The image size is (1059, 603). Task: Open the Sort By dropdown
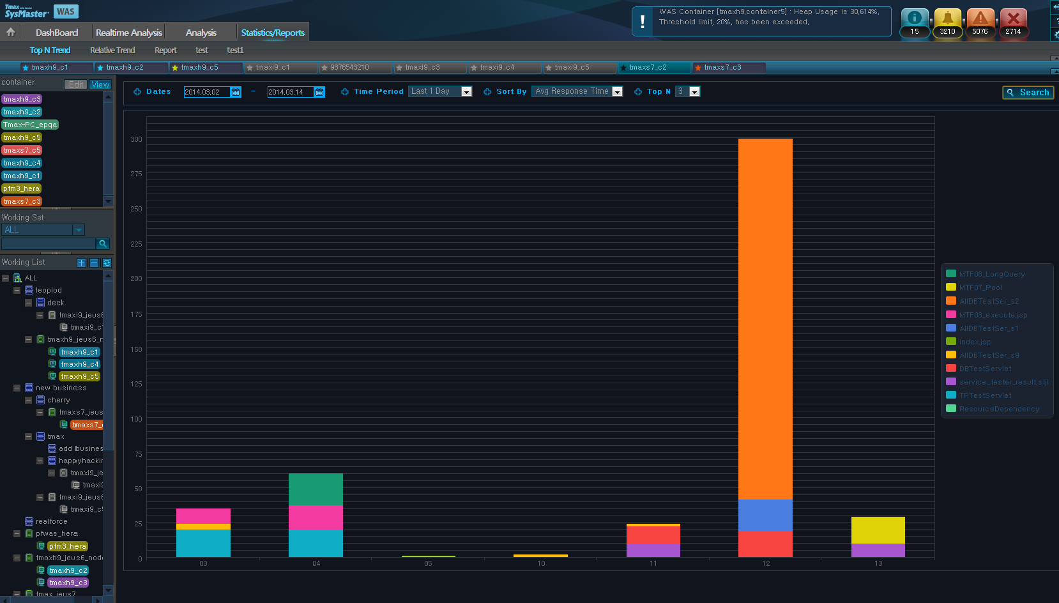coord(577,91)
